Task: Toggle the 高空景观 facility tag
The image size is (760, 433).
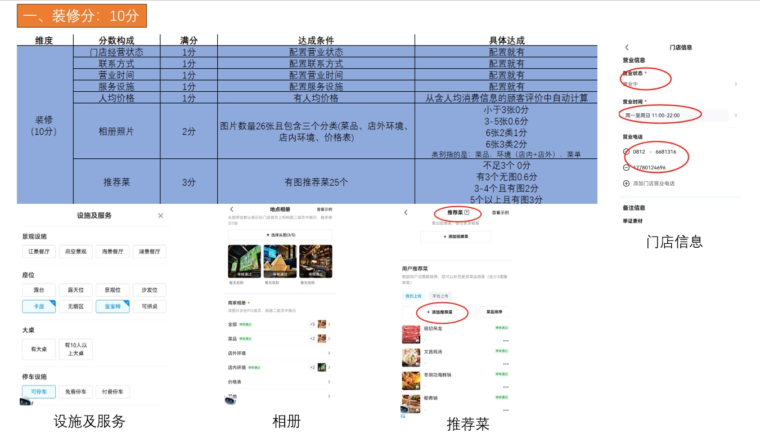Action: (76, 252)
